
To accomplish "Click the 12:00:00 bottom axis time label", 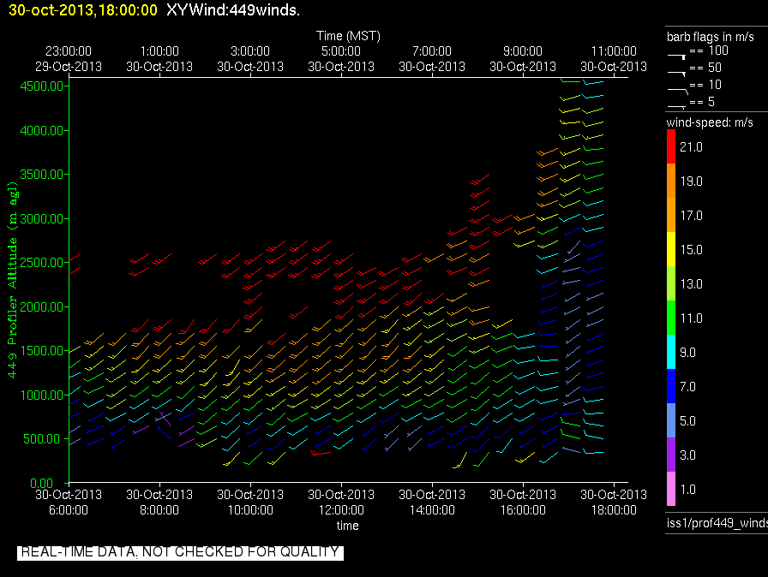I will (x=341, y=510).
